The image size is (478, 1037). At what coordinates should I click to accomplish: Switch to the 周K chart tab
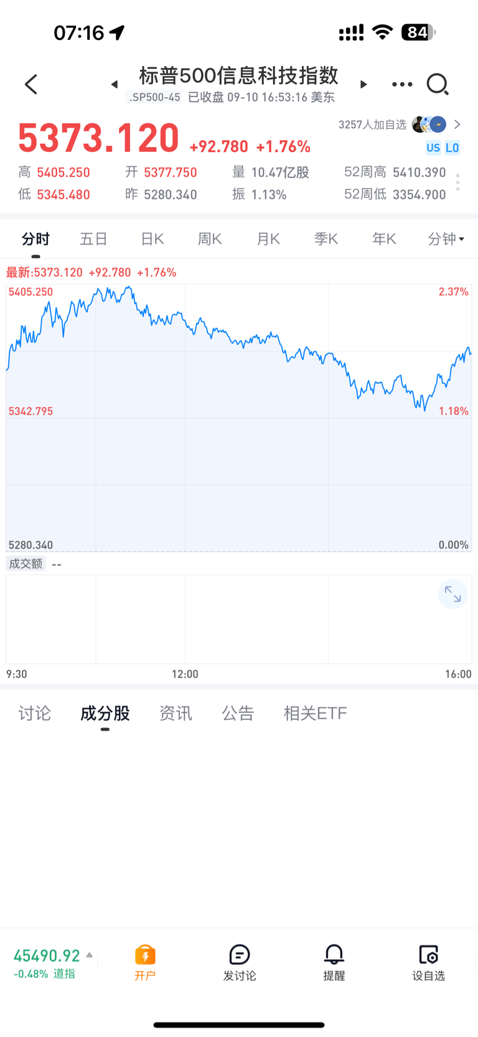point(210,239)
